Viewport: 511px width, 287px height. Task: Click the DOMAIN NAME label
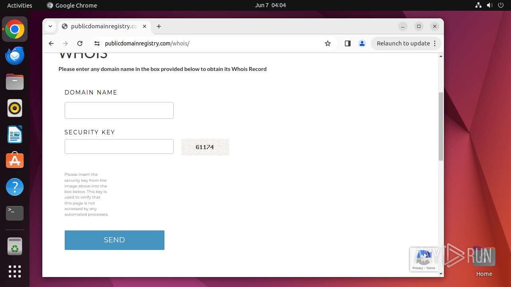(91, 92)
